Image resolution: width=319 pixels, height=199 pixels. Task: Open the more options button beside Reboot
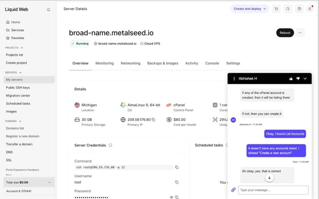click(x=300, y=33)
